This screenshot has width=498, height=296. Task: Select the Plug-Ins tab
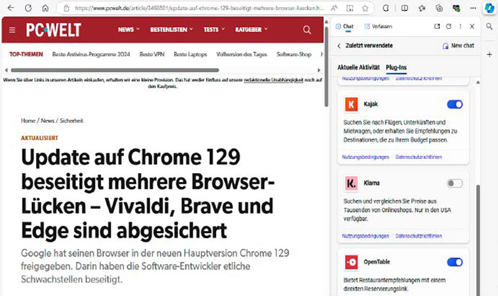396,67
